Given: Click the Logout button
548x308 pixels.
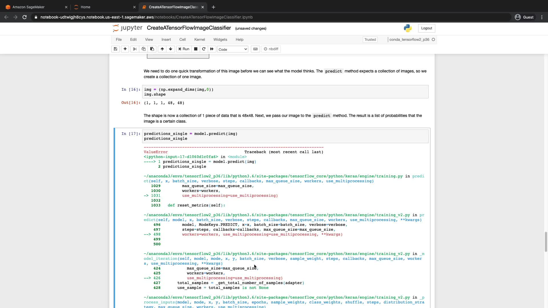Looking at the screenshot, I should click(x=426, y=28).
